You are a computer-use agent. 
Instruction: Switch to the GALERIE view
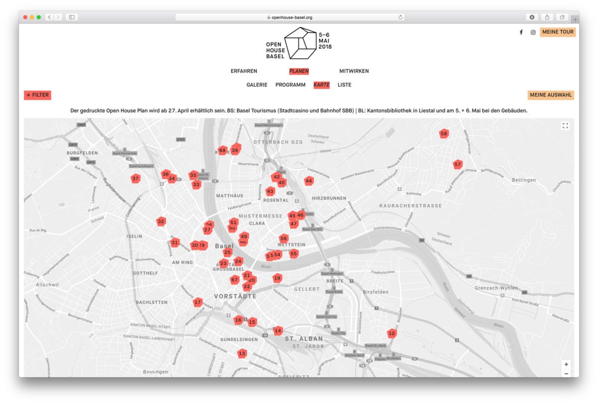click(257, 85)
